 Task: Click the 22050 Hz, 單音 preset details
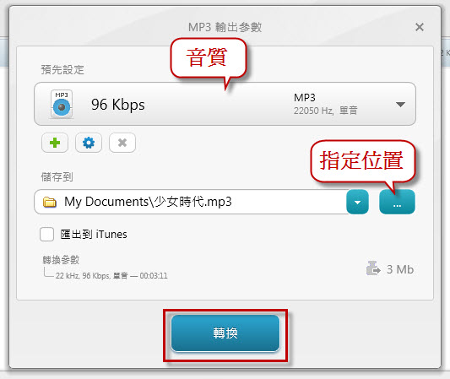(325, 111)
